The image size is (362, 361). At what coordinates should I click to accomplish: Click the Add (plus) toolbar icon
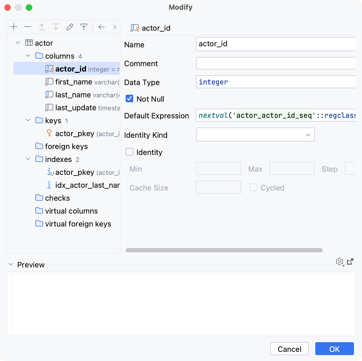tap(14, 27)
